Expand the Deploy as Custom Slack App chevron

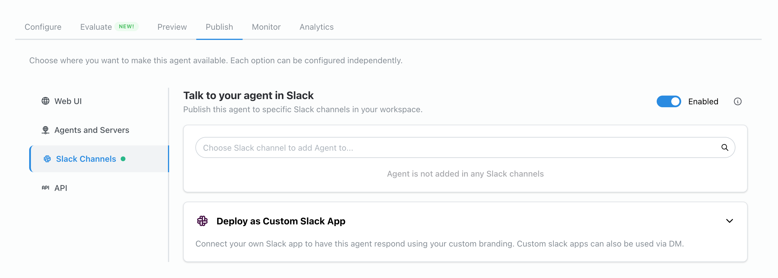coord(729,221)
